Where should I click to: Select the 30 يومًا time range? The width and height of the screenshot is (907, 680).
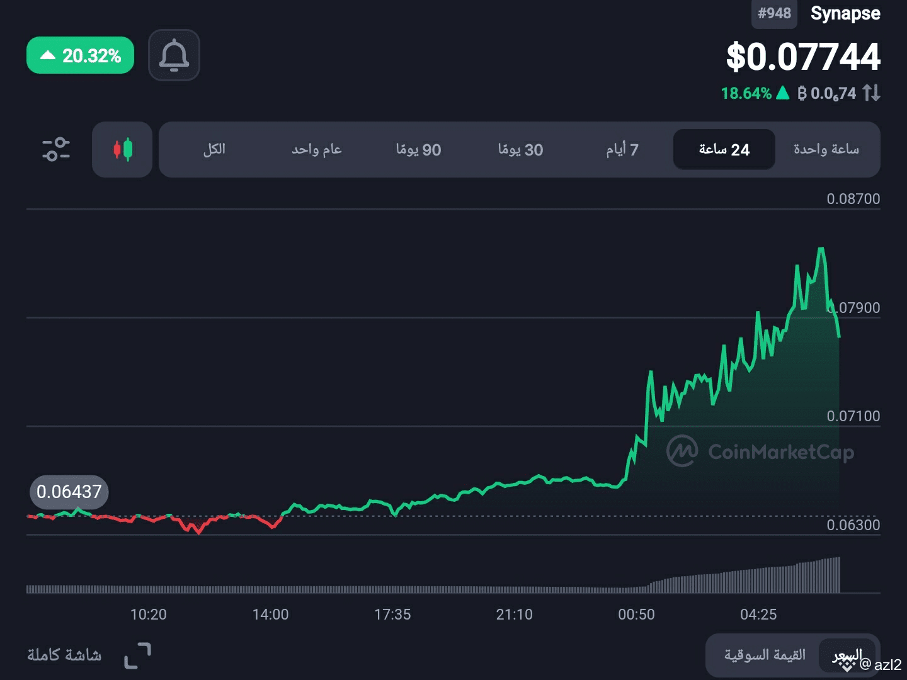click(x=520, y=149)
